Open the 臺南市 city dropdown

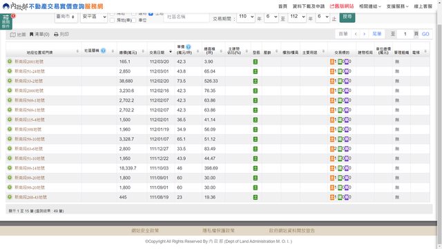click(66, 17)
